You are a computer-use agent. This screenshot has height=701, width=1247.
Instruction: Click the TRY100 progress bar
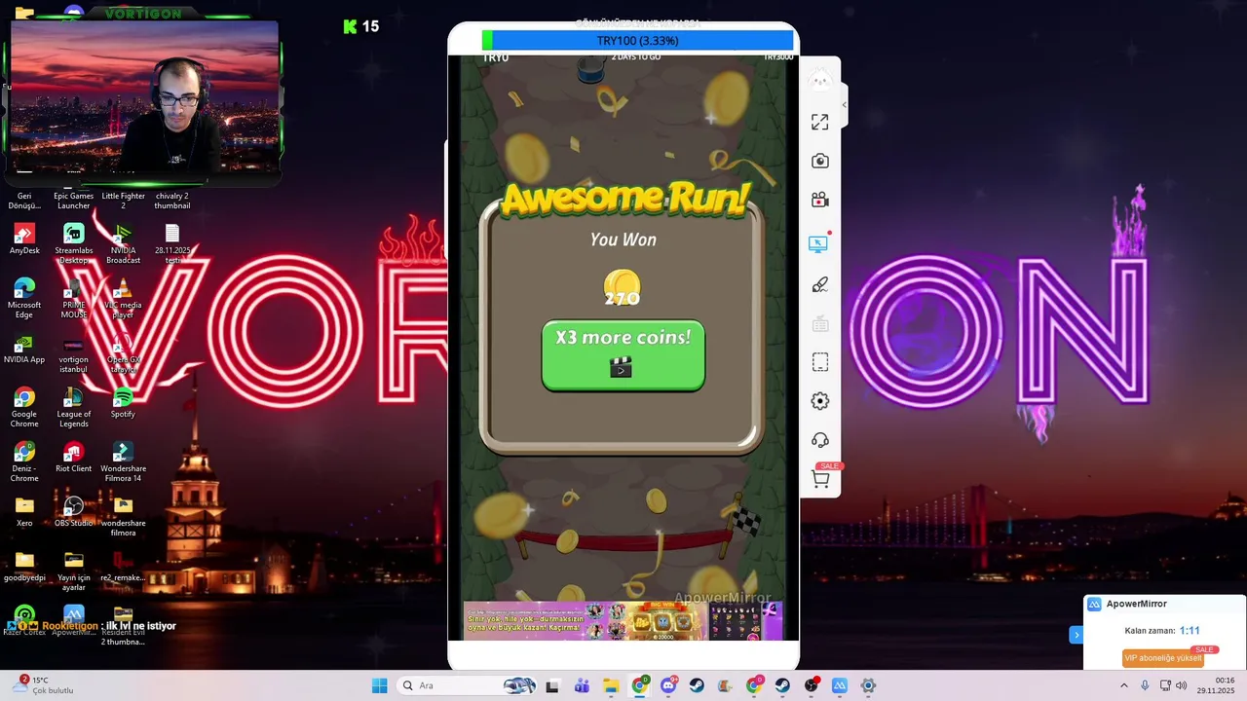click(x=637, y=40)
